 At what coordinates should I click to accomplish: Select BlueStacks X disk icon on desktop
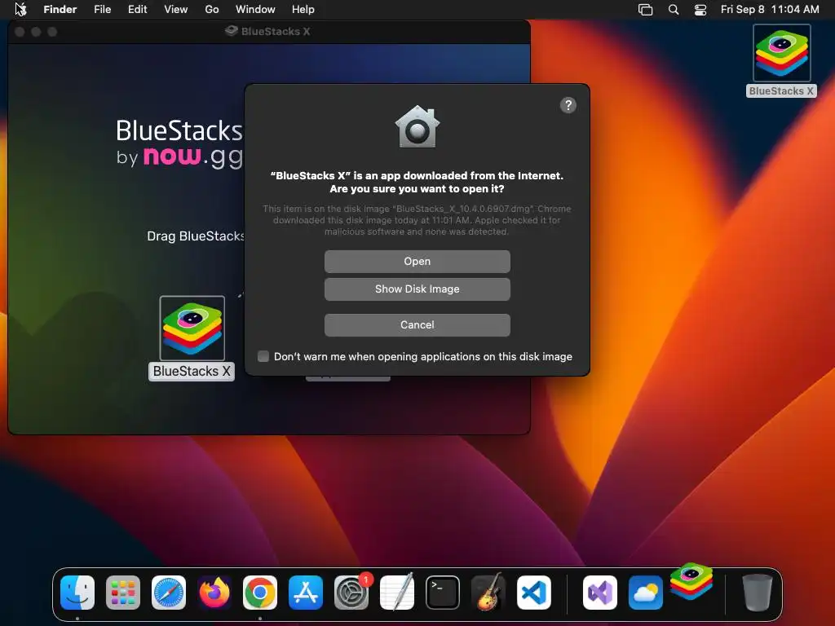click(782, 53)
